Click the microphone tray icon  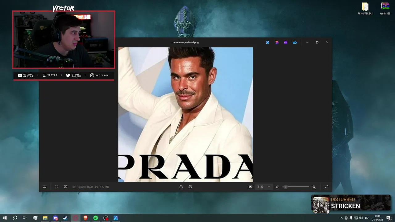click(351, 218)
